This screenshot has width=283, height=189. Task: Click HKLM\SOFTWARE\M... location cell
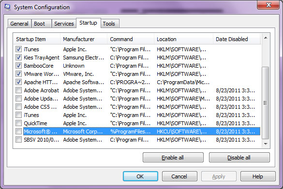[x=183, y=99]
